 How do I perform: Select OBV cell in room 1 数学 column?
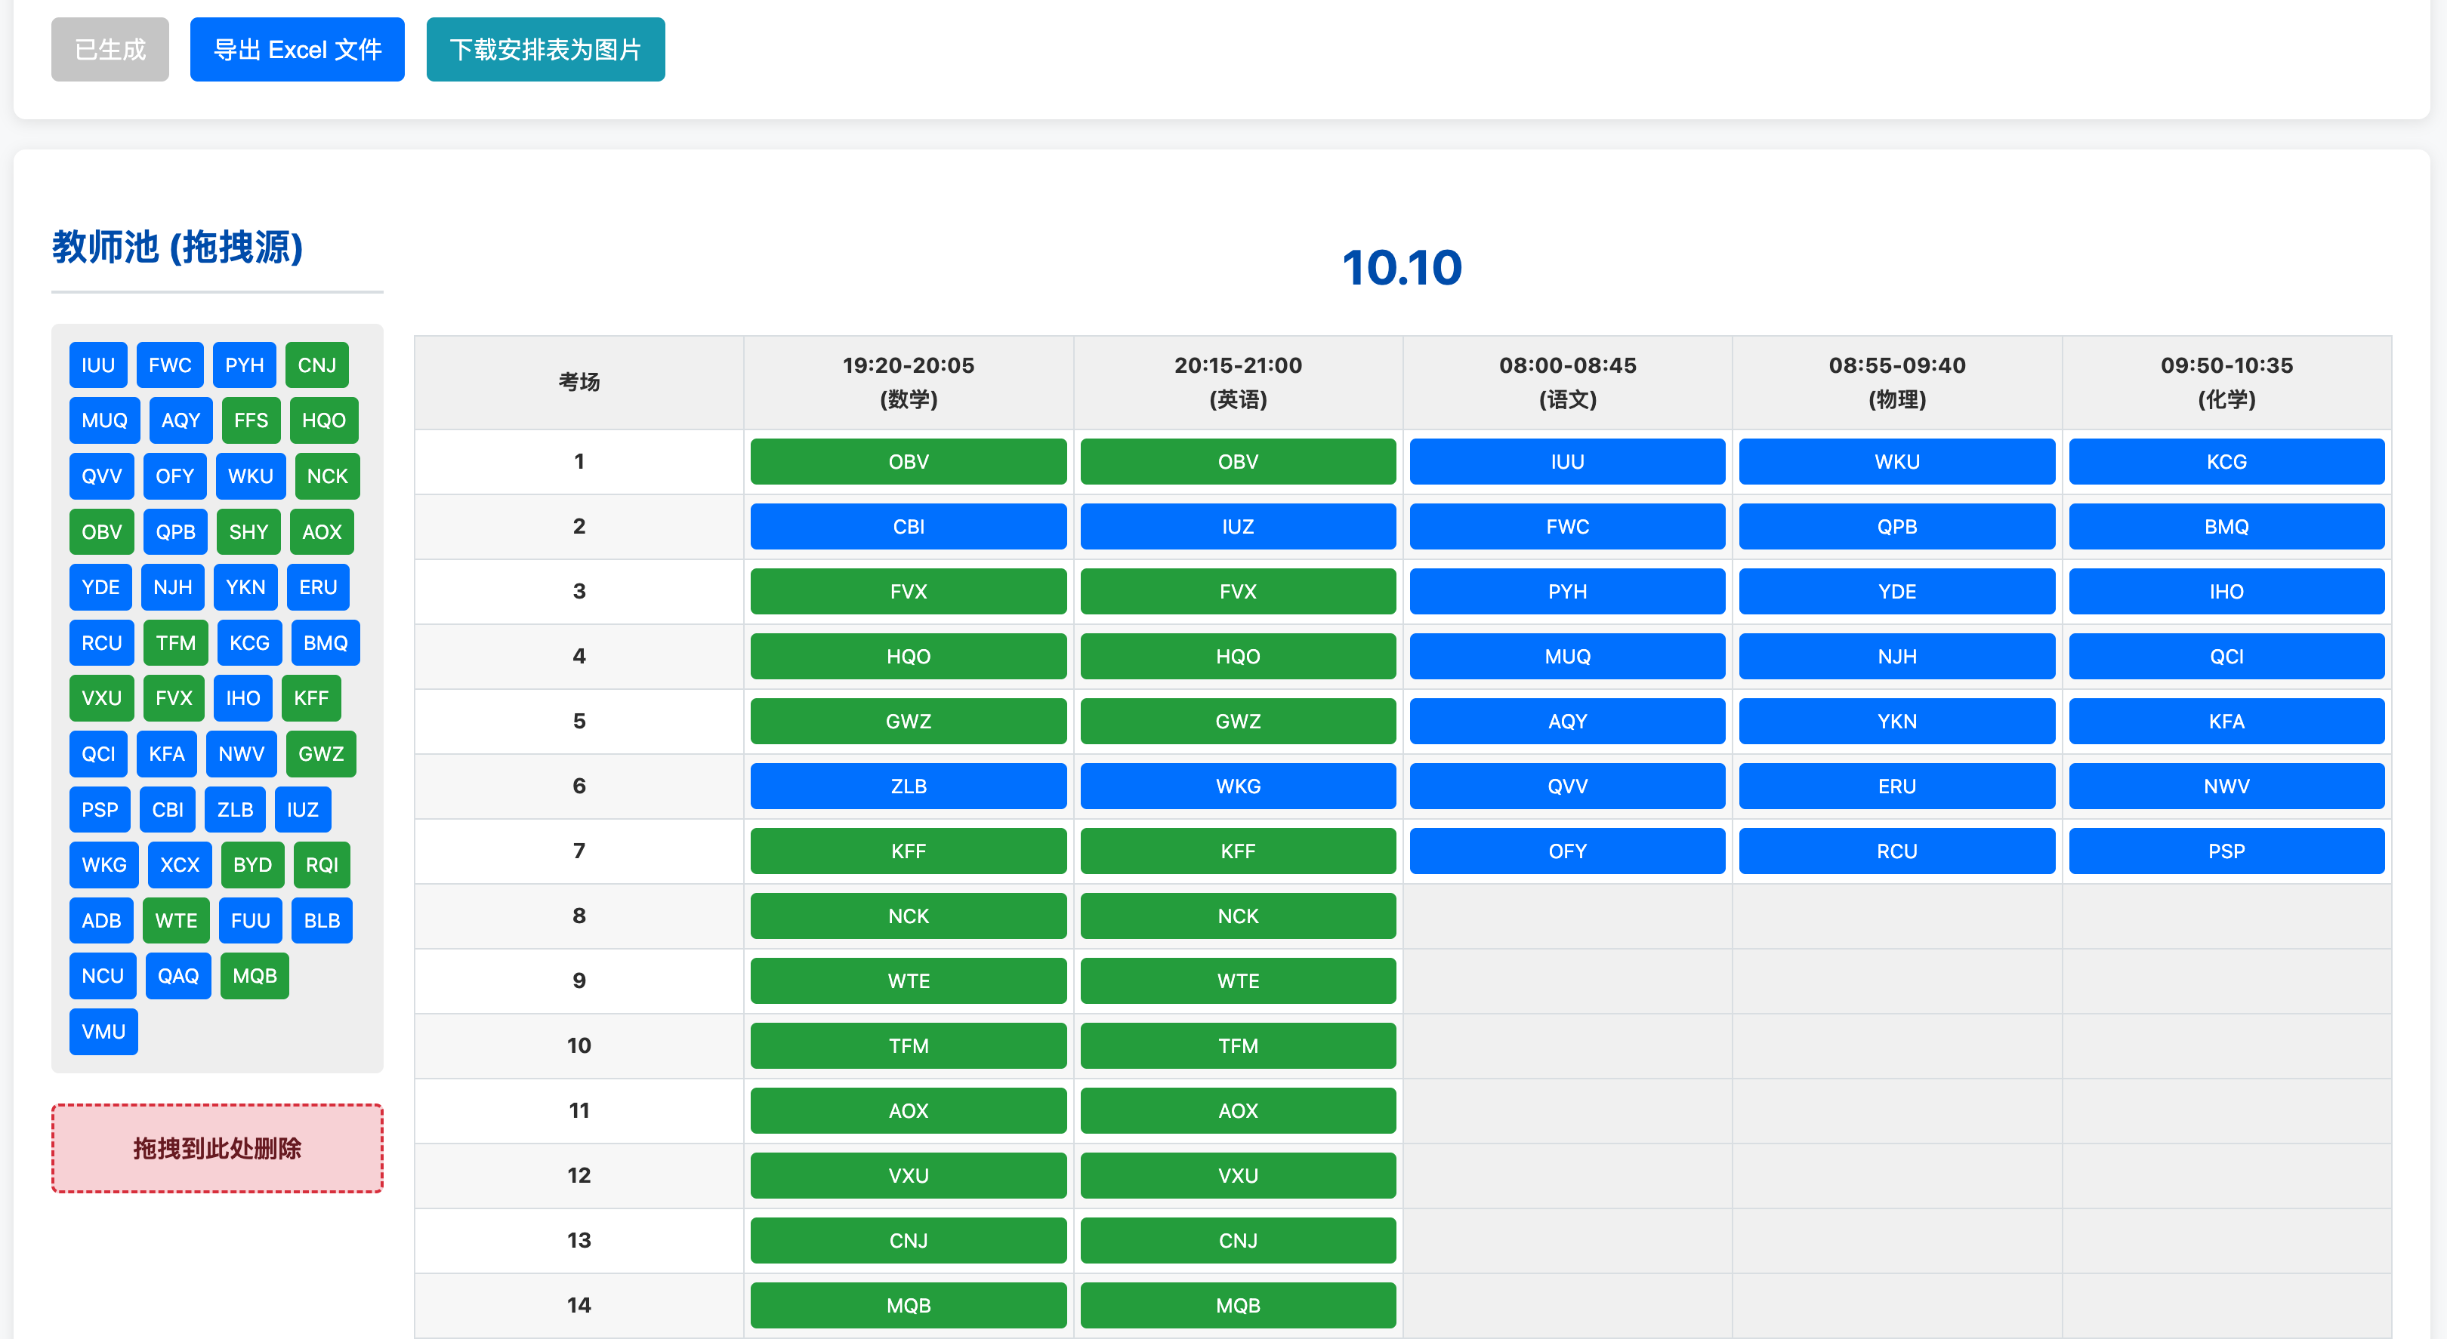908,461
